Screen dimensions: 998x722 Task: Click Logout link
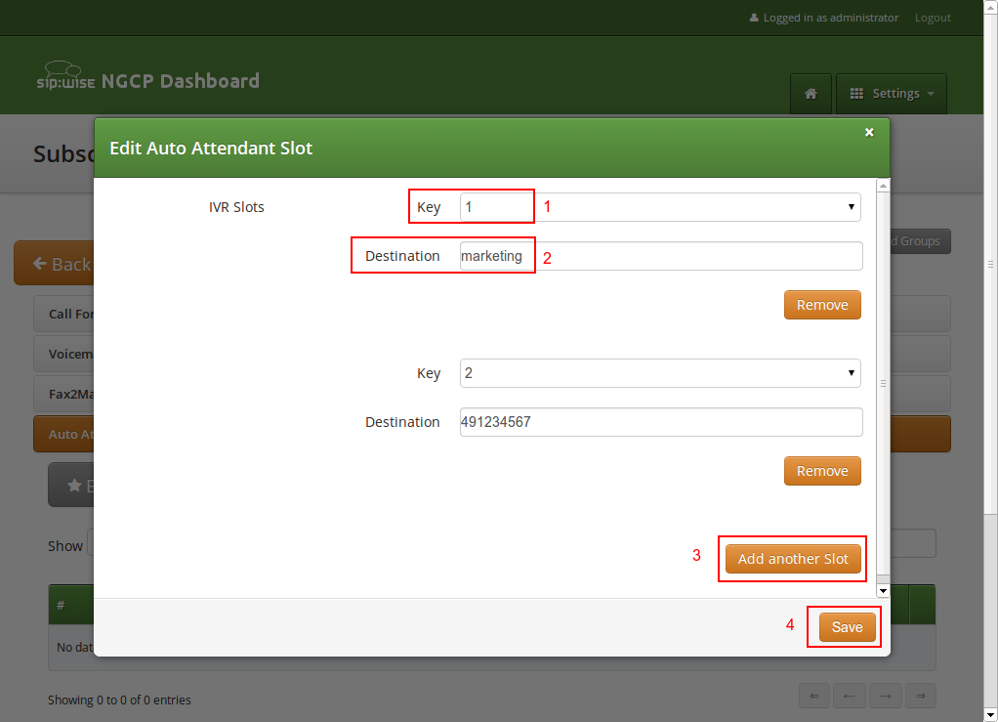click(933, 18)
